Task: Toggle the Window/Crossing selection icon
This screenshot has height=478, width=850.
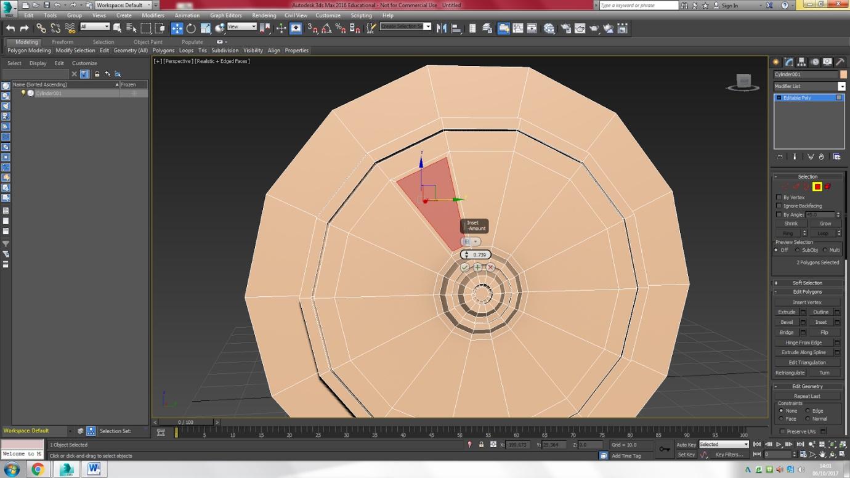Action: click(x=160, y=28)
